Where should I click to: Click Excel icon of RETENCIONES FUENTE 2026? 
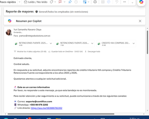pos(58,44)
